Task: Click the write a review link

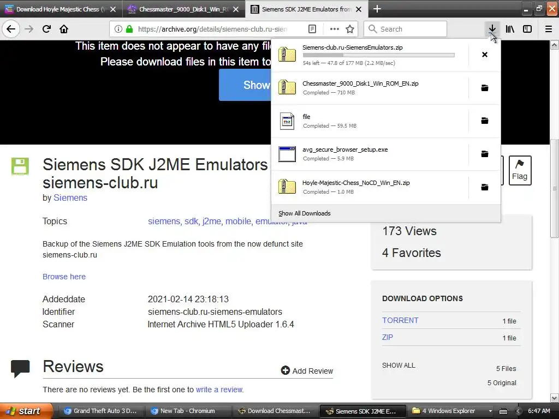Action: (219, 390)
